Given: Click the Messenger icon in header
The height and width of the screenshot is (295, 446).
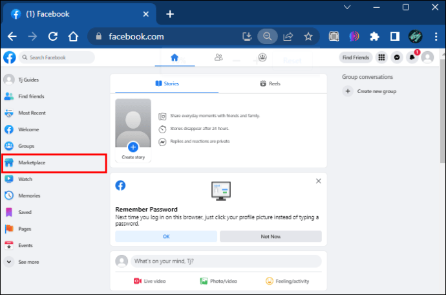Looking at the screenshot, I should pyautogui.click(x=397, y=58).
